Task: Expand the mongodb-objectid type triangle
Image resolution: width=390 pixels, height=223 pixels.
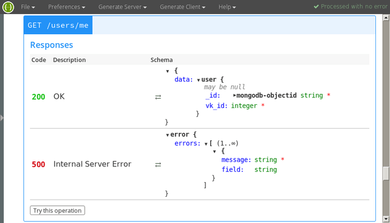Action: (234, 95)
